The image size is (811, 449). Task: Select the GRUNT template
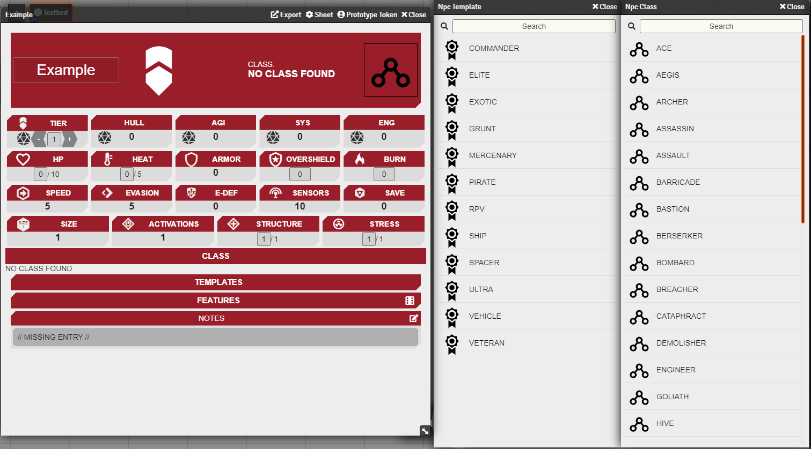click(526, 129)
